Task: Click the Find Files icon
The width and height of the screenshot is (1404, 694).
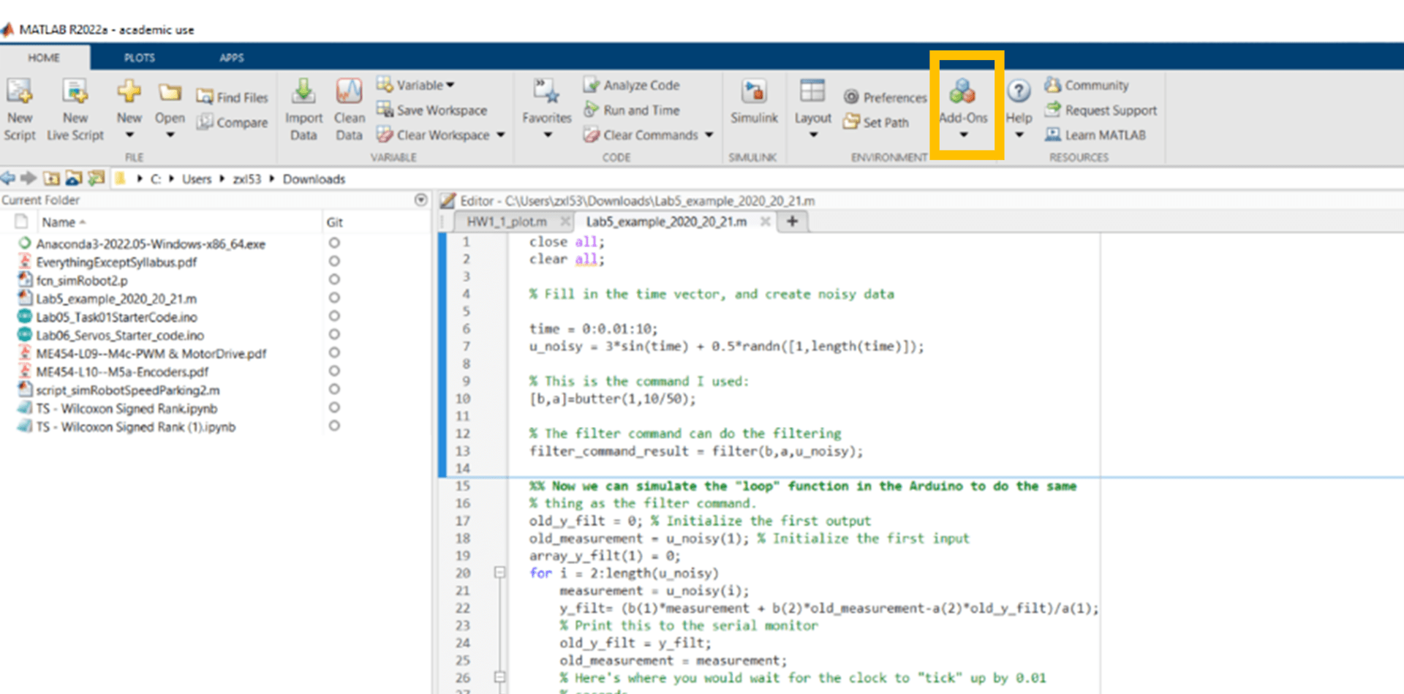Action: [x=232, y=96]
